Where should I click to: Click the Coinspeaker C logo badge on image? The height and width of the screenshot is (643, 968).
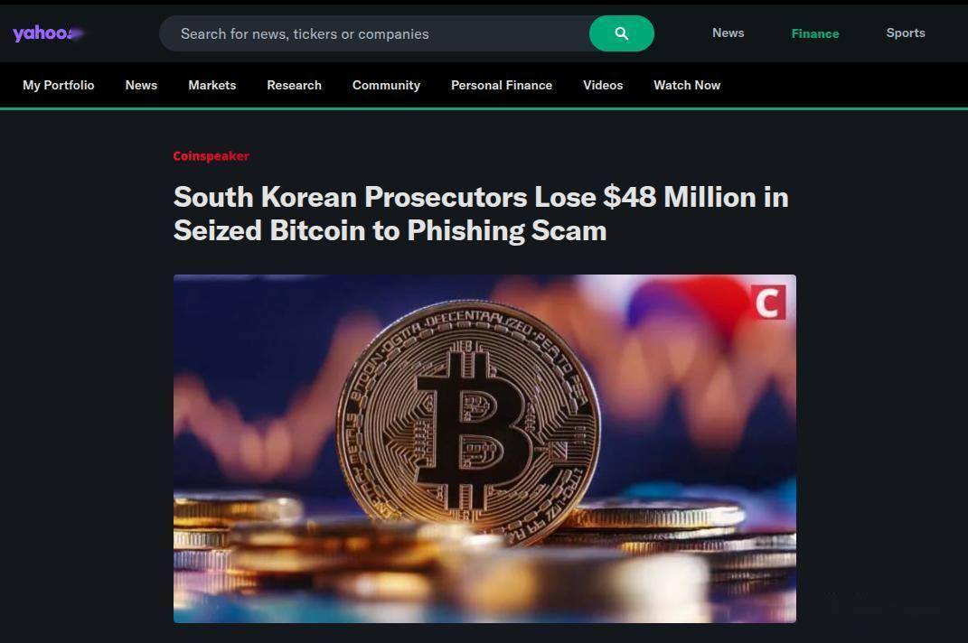pyautogui.click(x=768, y=303)
